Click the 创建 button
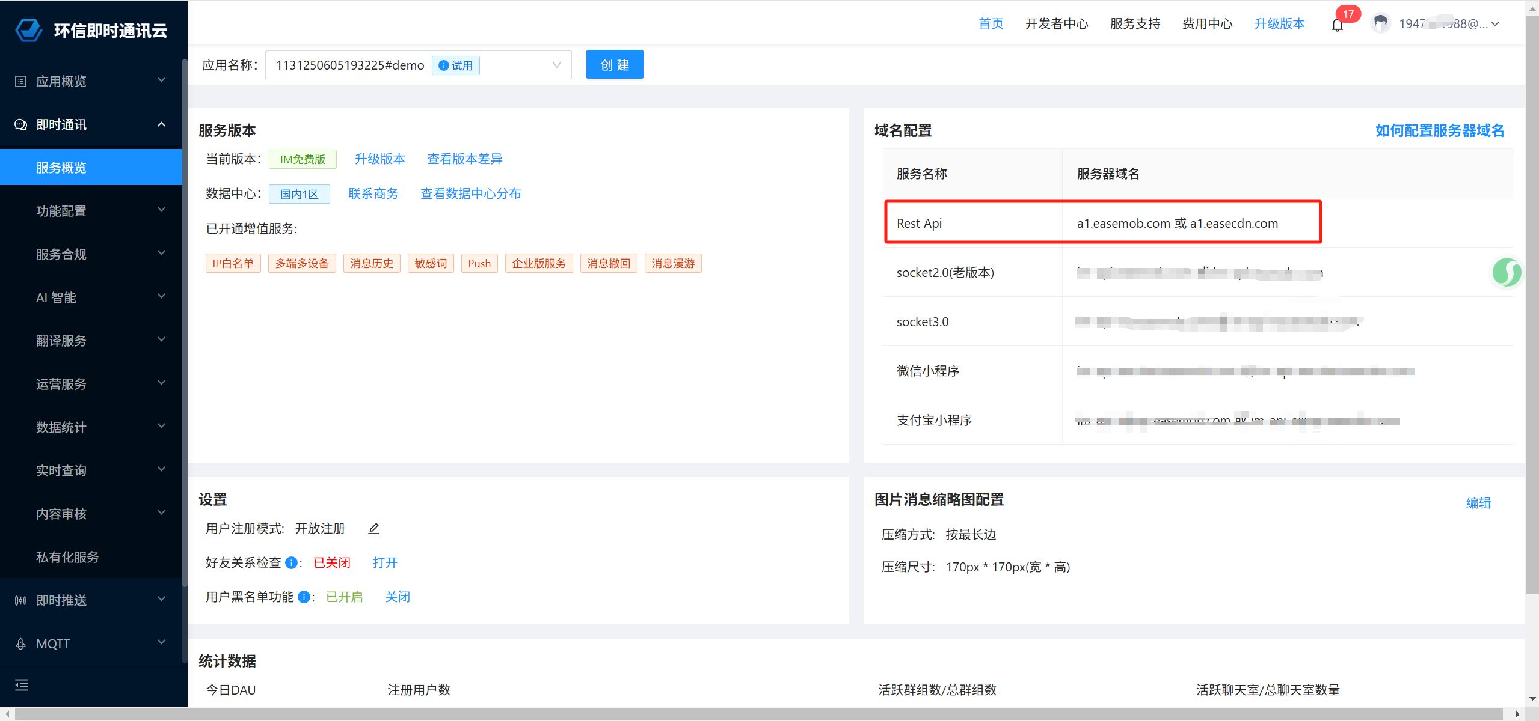 coord(614,64)
